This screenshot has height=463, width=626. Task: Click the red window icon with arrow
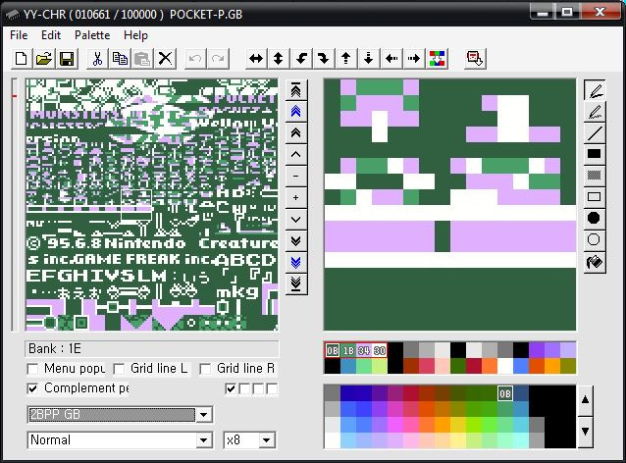click(475, 59)
